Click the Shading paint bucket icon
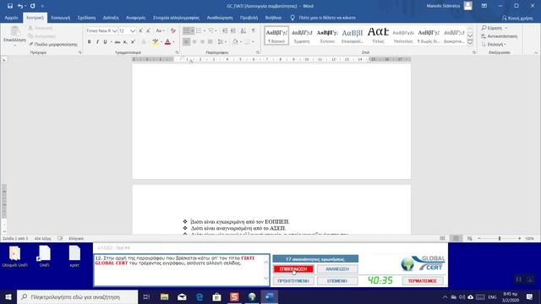 pyautogui.click(x=235, y=41)
